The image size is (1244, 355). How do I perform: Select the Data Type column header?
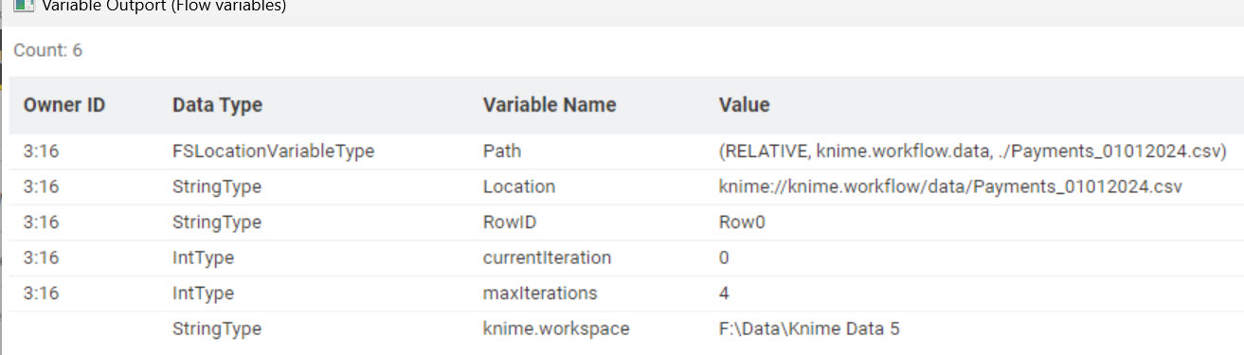point(217,105)
